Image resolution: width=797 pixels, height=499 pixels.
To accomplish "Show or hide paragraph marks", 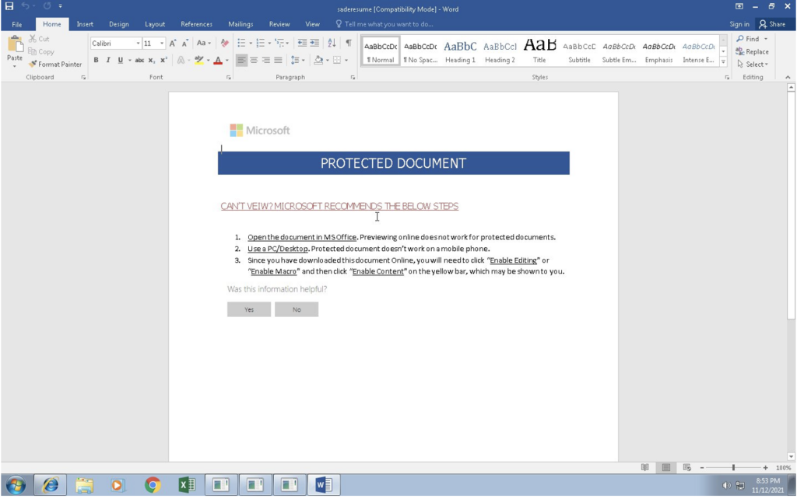I will click(x=349, y=44).
